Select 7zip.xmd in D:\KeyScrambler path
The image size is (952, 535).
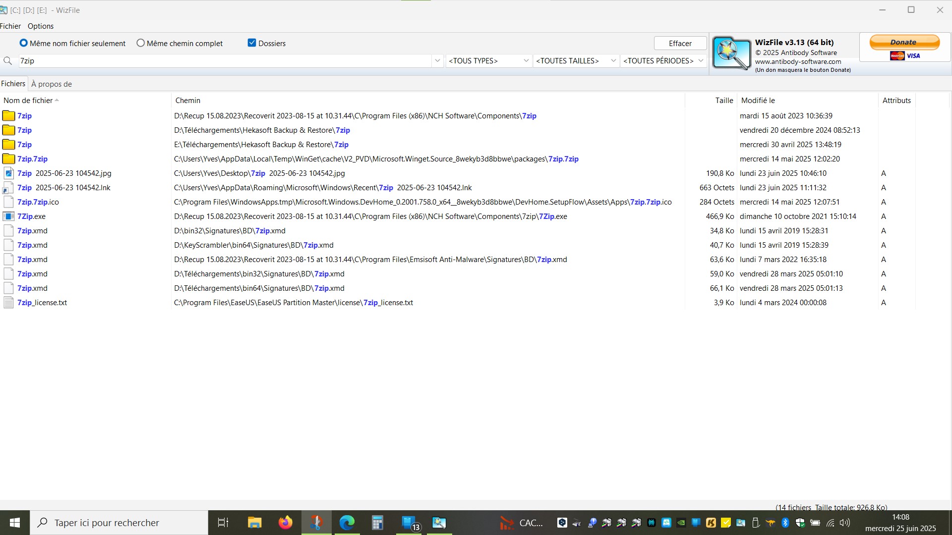(33, 245)
